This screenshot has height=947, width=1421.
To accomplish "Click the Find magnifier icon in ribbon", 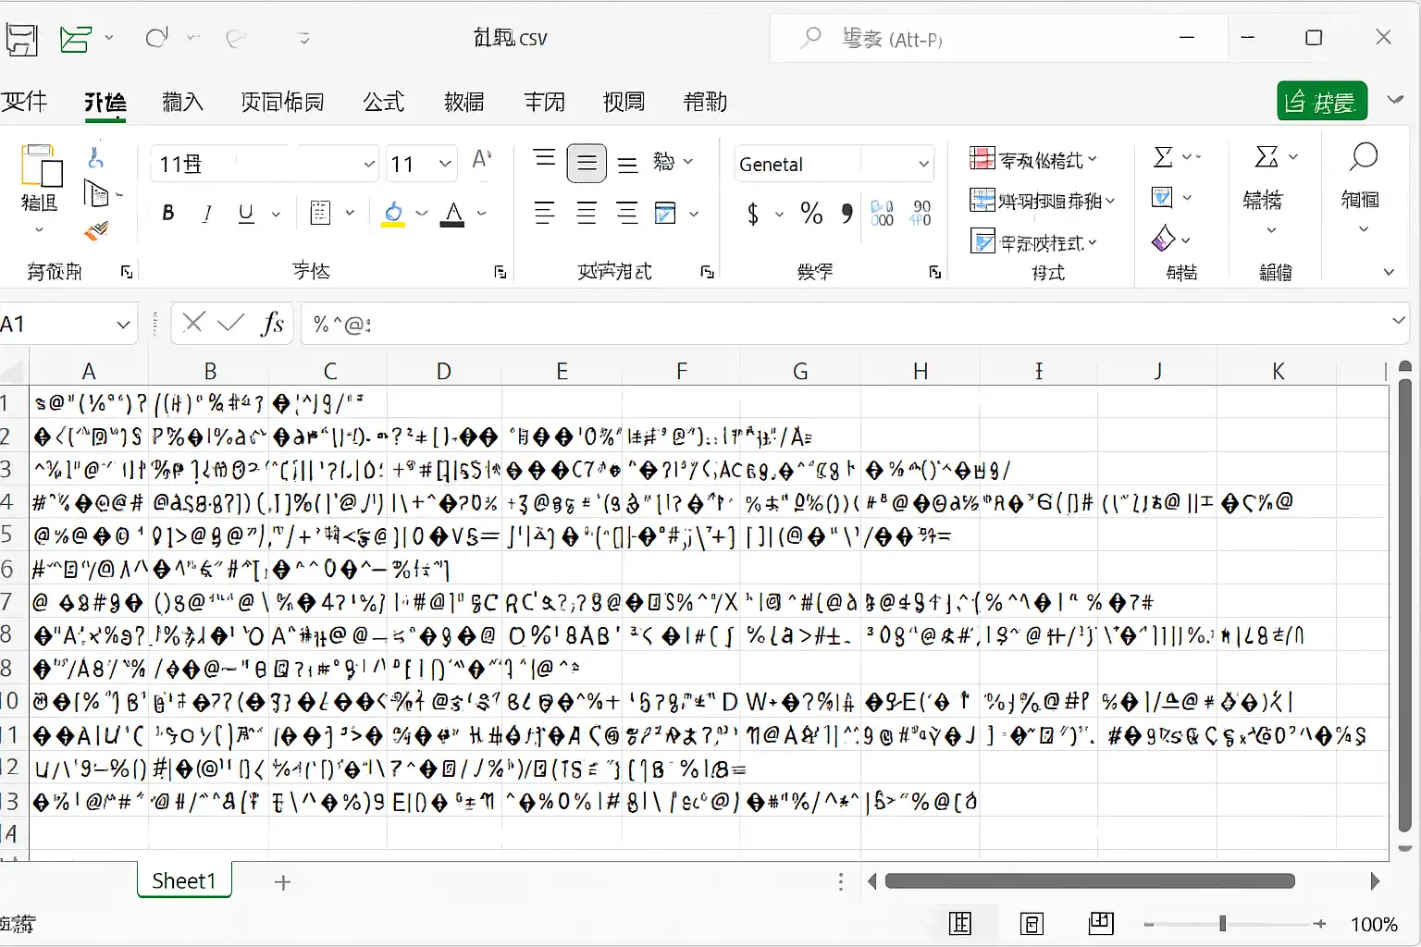I will point(1363,157).
